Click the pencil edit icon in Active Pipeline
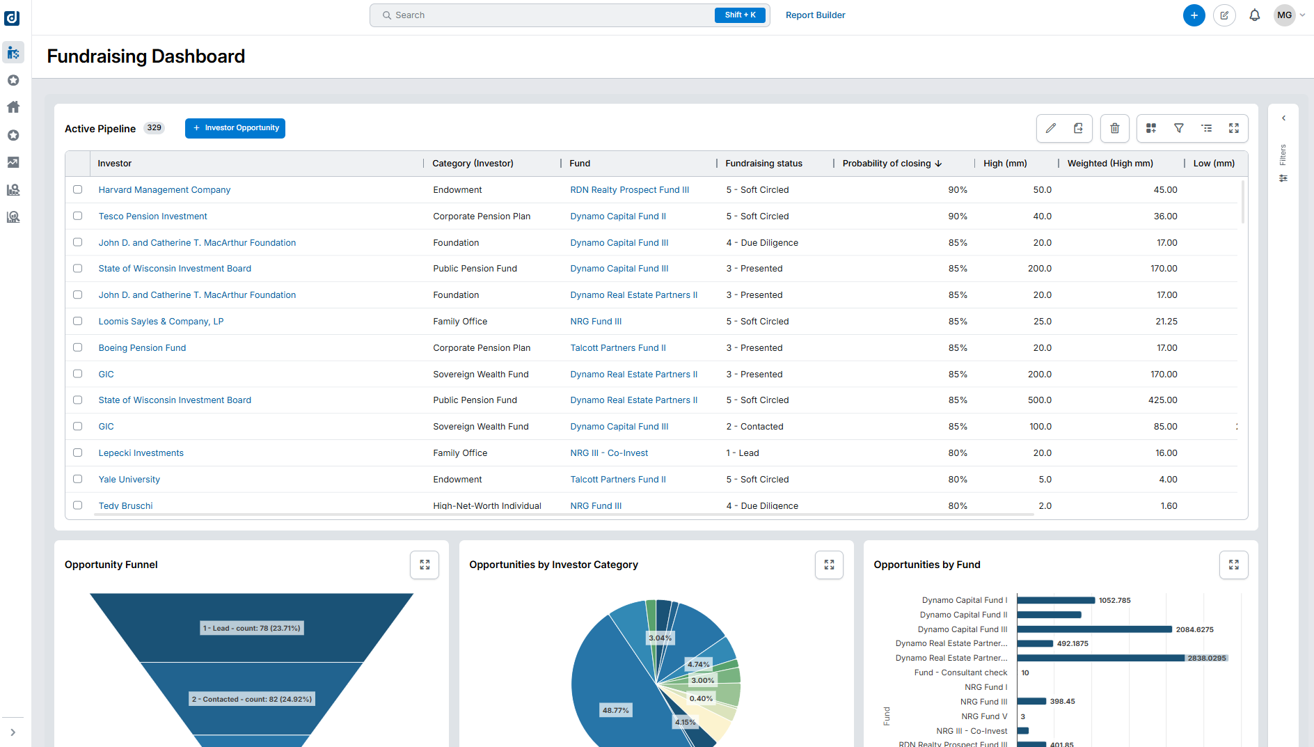Image resolution: width=1314 pixels, height=747 pixels. [x=1051, y=128]
